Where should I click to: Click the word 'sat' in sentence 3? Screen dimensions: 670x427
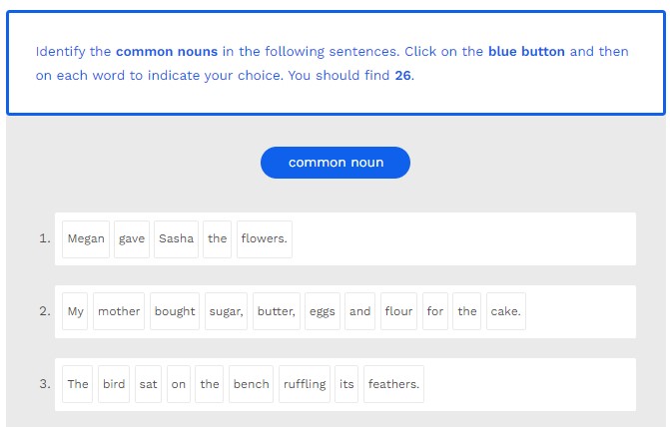click(149, 384)
